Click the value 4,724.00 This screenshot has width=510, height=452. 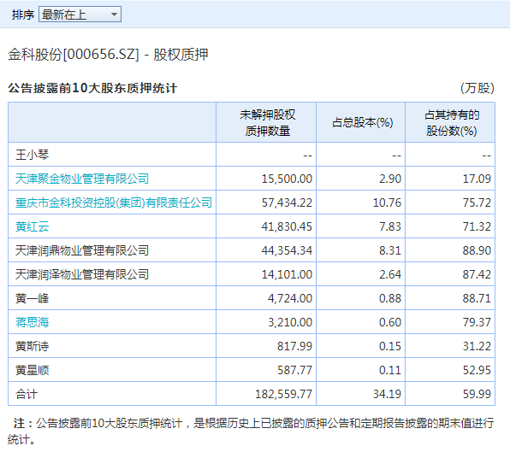(x=290, y=298)
